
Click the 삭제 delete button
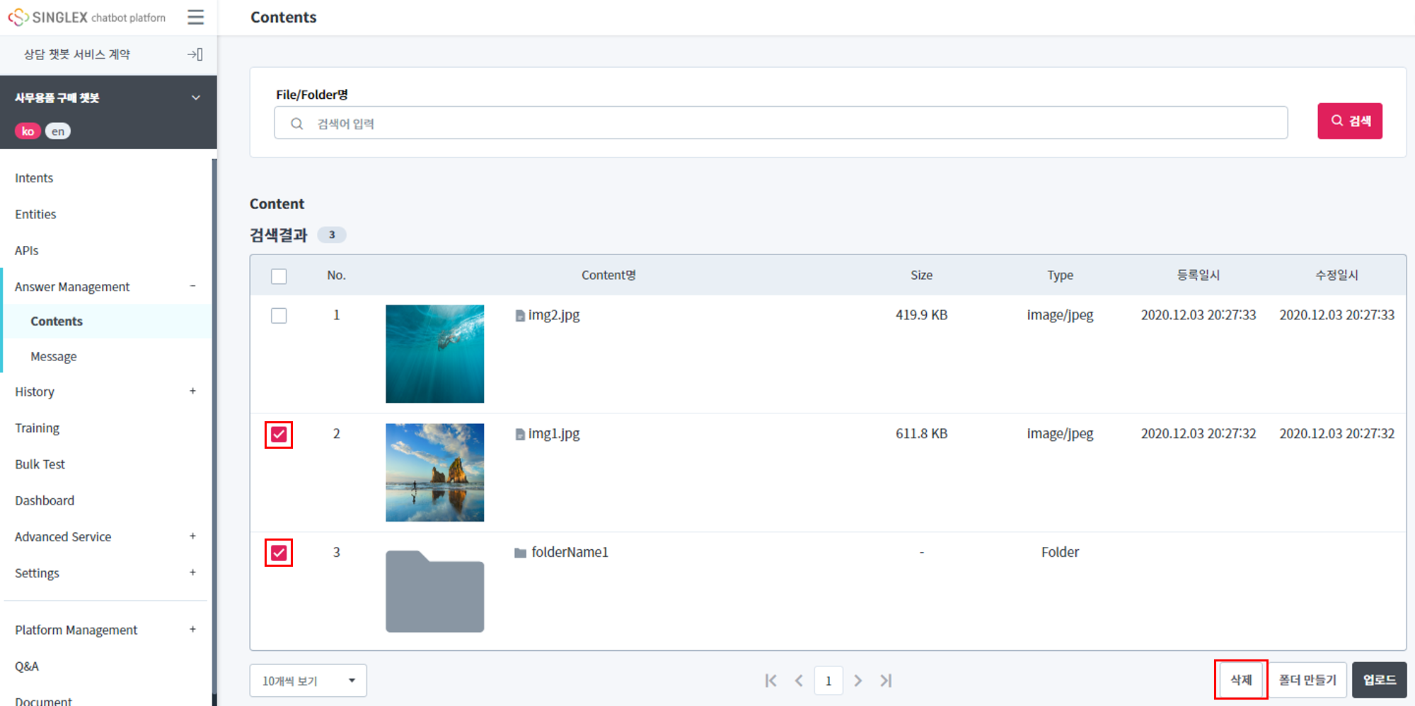point(1241,680)
